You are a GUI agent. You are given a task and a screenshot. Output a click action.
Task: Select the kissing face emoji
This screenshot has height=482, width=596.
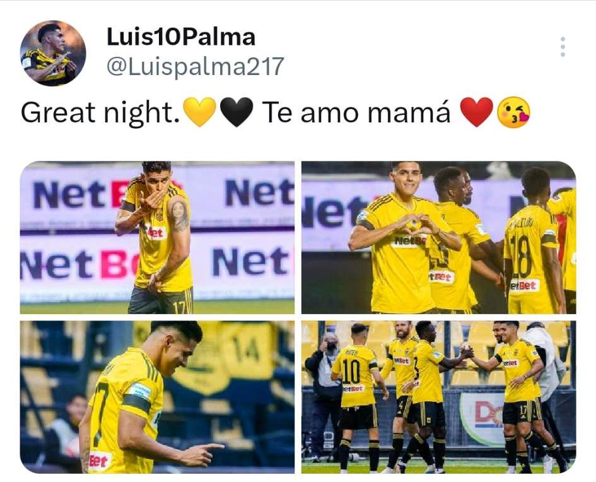tap(514, 112)
